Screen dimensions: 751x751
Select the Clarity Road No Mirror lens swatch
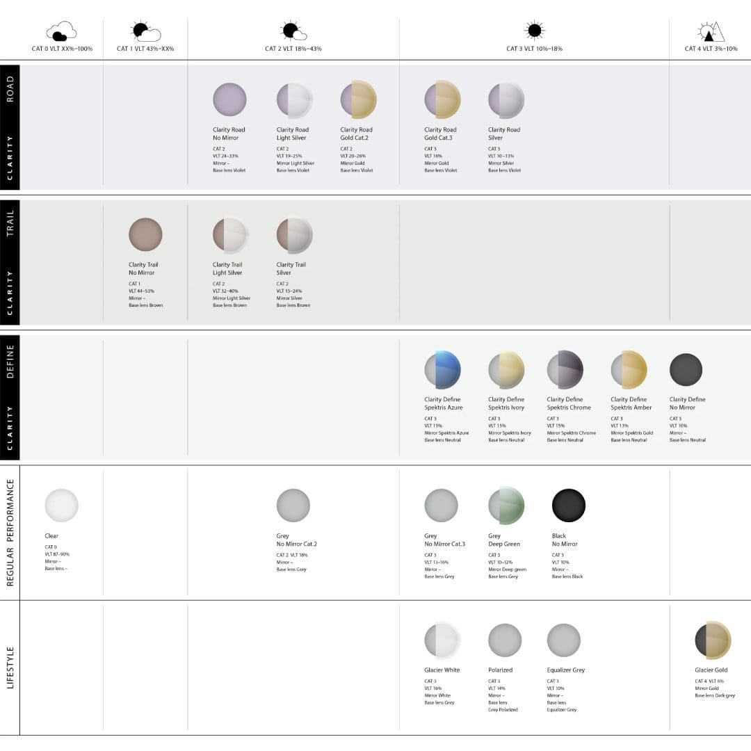(230, 99)
